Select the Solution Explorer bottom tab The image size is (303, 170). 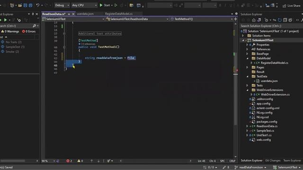[x=251, y=161]
